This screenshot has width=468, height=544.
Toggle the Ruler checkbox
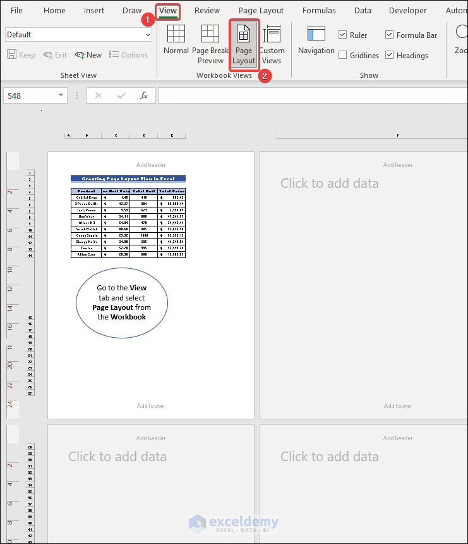(342, 35)
